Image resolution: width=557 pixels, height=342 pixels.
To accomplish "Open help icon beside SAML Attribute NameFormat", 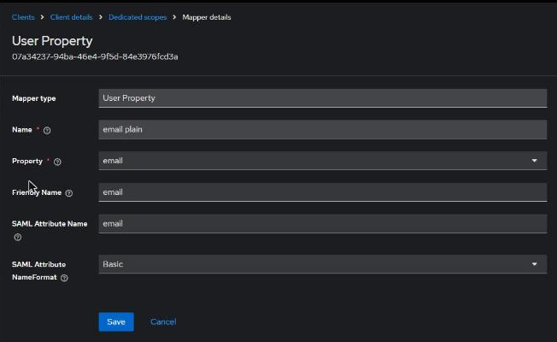I will click(x=64, y=278).
